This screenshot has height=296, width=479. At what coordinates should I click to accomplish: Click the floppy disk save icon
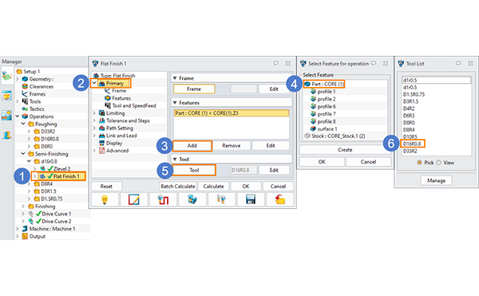(x=251, y=199)
